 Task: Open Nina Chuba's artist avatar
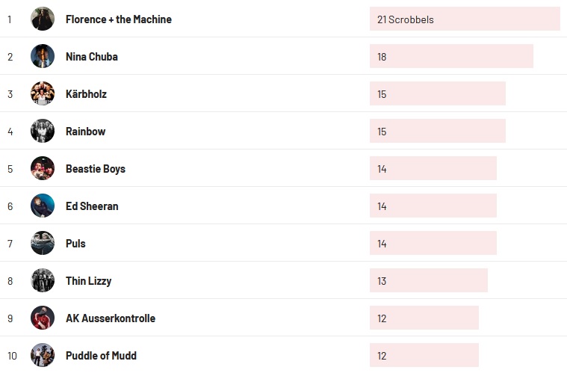point(43,56)
